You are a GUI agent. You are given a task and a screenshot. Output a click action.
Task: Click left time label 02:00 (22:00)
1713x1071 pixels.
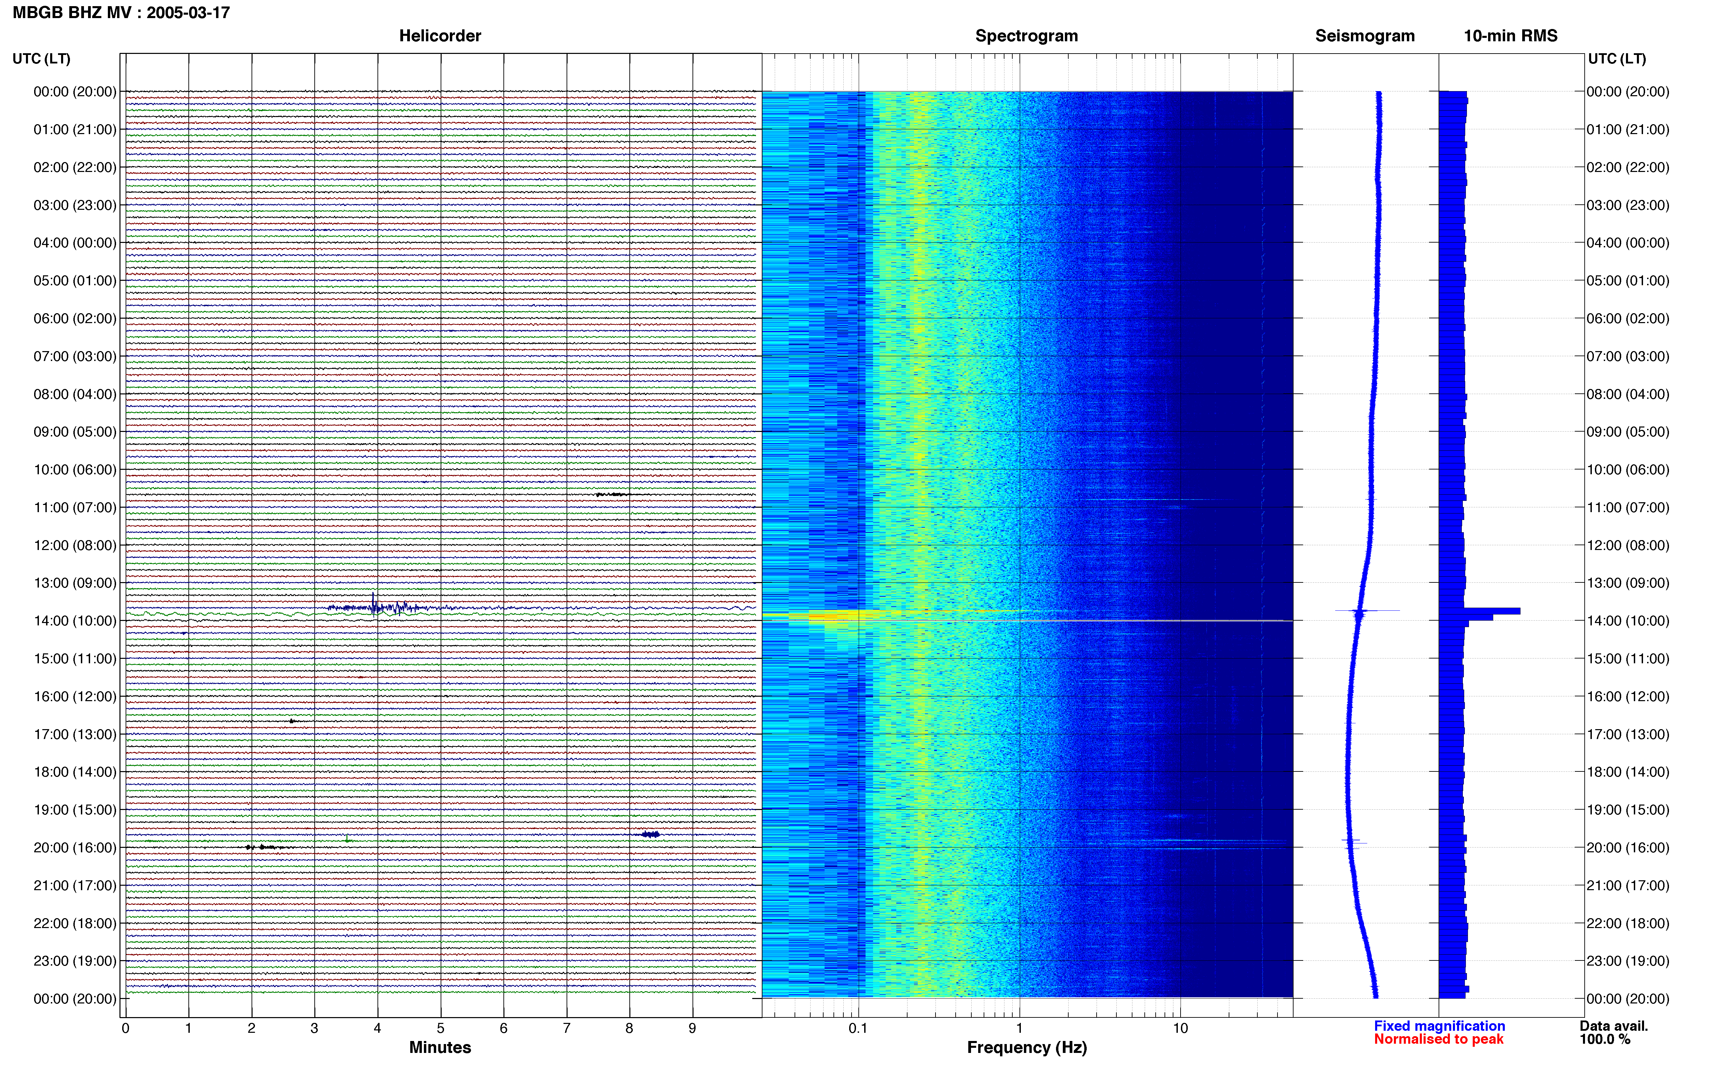pyautogui.click(x=75, y=167)
